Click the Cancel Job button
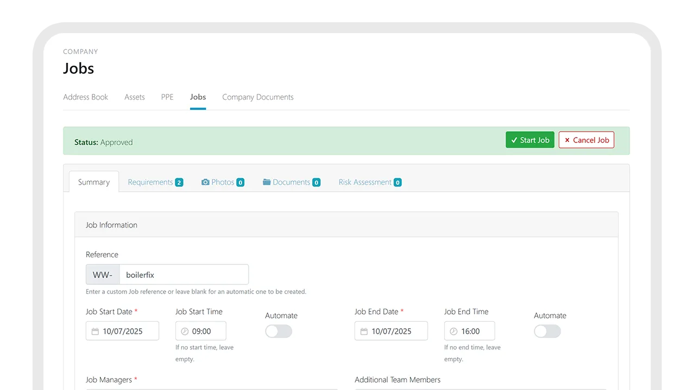Viewport: 695px width, 390px height. coord(586,140)
